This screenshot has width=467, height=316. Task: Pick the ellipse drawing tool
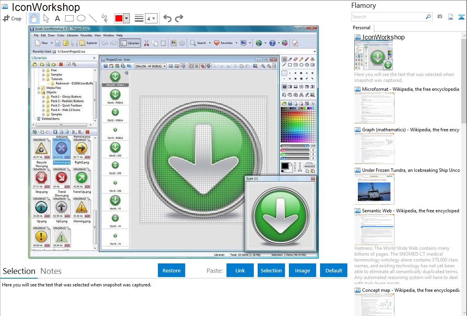click(x=81, y=18)
